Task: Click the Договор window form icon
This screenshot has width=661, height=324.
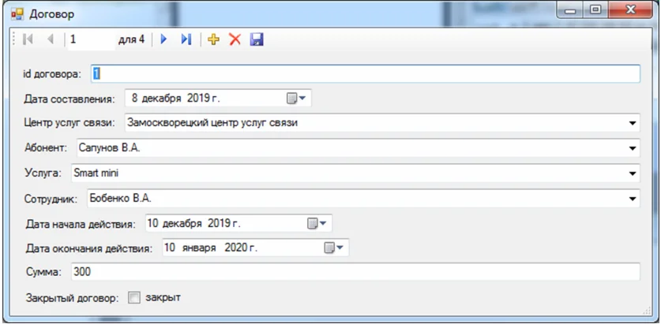Action: (x=17, y=14)
